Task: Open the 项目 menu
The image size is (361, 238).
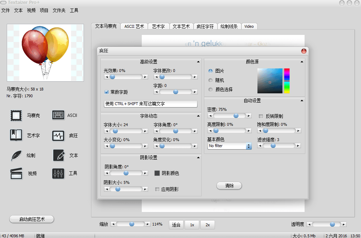Action: click(44, 10)
